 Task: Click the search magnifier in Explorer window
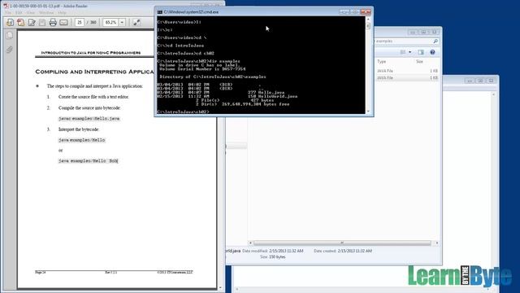pos(435,42)
